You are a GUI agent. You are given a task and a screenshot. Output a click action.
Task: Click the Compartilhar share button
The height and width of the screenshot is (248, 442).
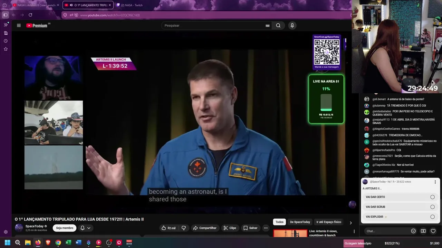tap(204, 228)
